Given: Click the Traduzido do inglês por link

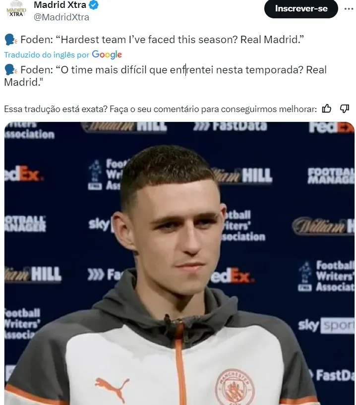Looking at the screenshot, I should tap(47, 55).
